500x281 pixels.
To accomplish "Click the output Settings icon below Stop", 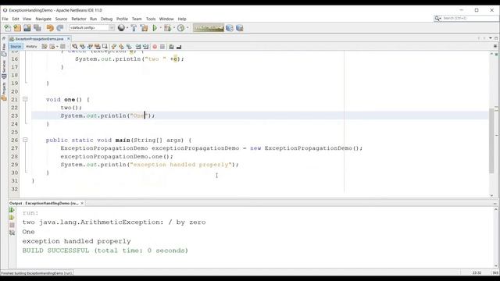I will click(12, 233).
